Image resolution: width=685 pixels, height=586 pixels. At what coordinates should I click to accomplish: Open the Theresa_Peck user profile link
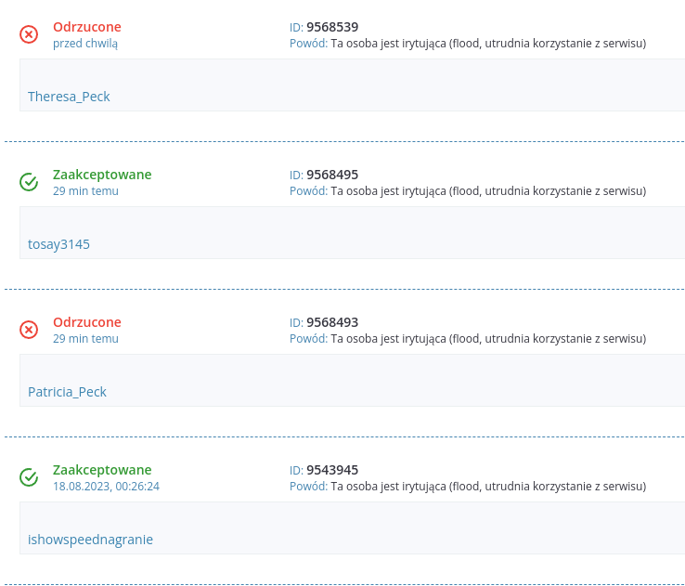coord(69,97)
